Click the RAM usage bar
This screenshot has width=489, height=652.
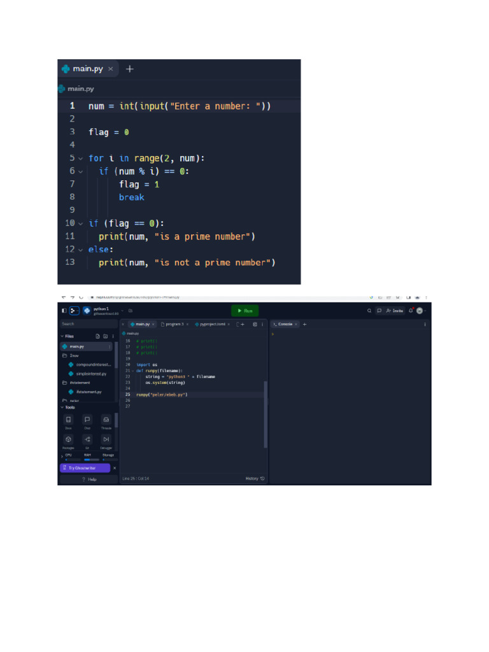point(92,460)
